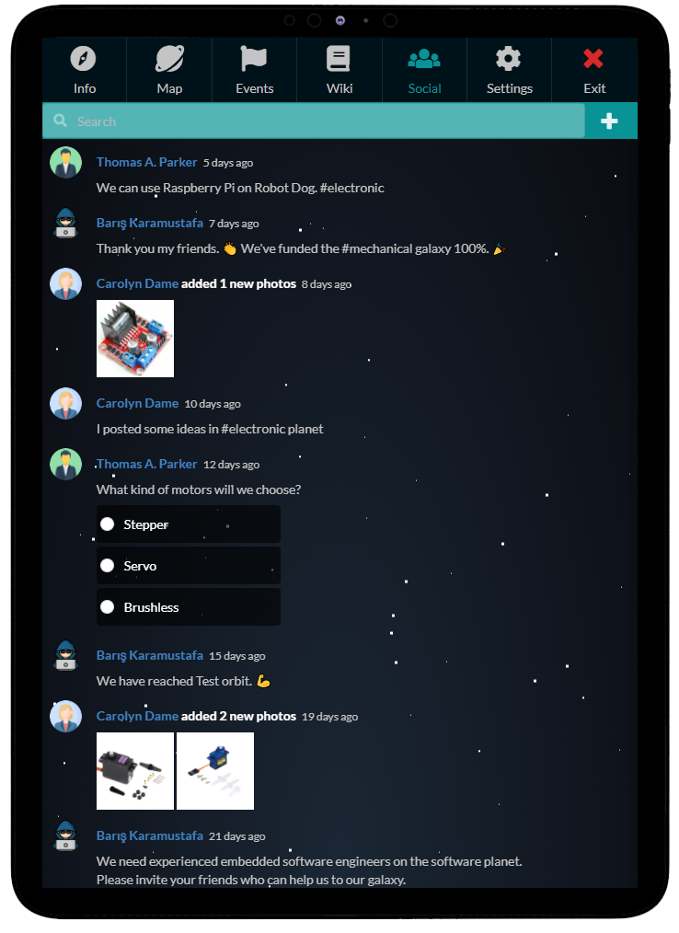Open the Wiki book icon
The image size is (679, 933).
338,58
